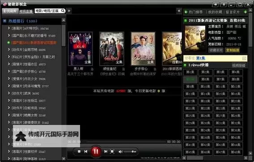Click the » arrow beside search box
Screen dimensions: 254x162
coord(69,11)
